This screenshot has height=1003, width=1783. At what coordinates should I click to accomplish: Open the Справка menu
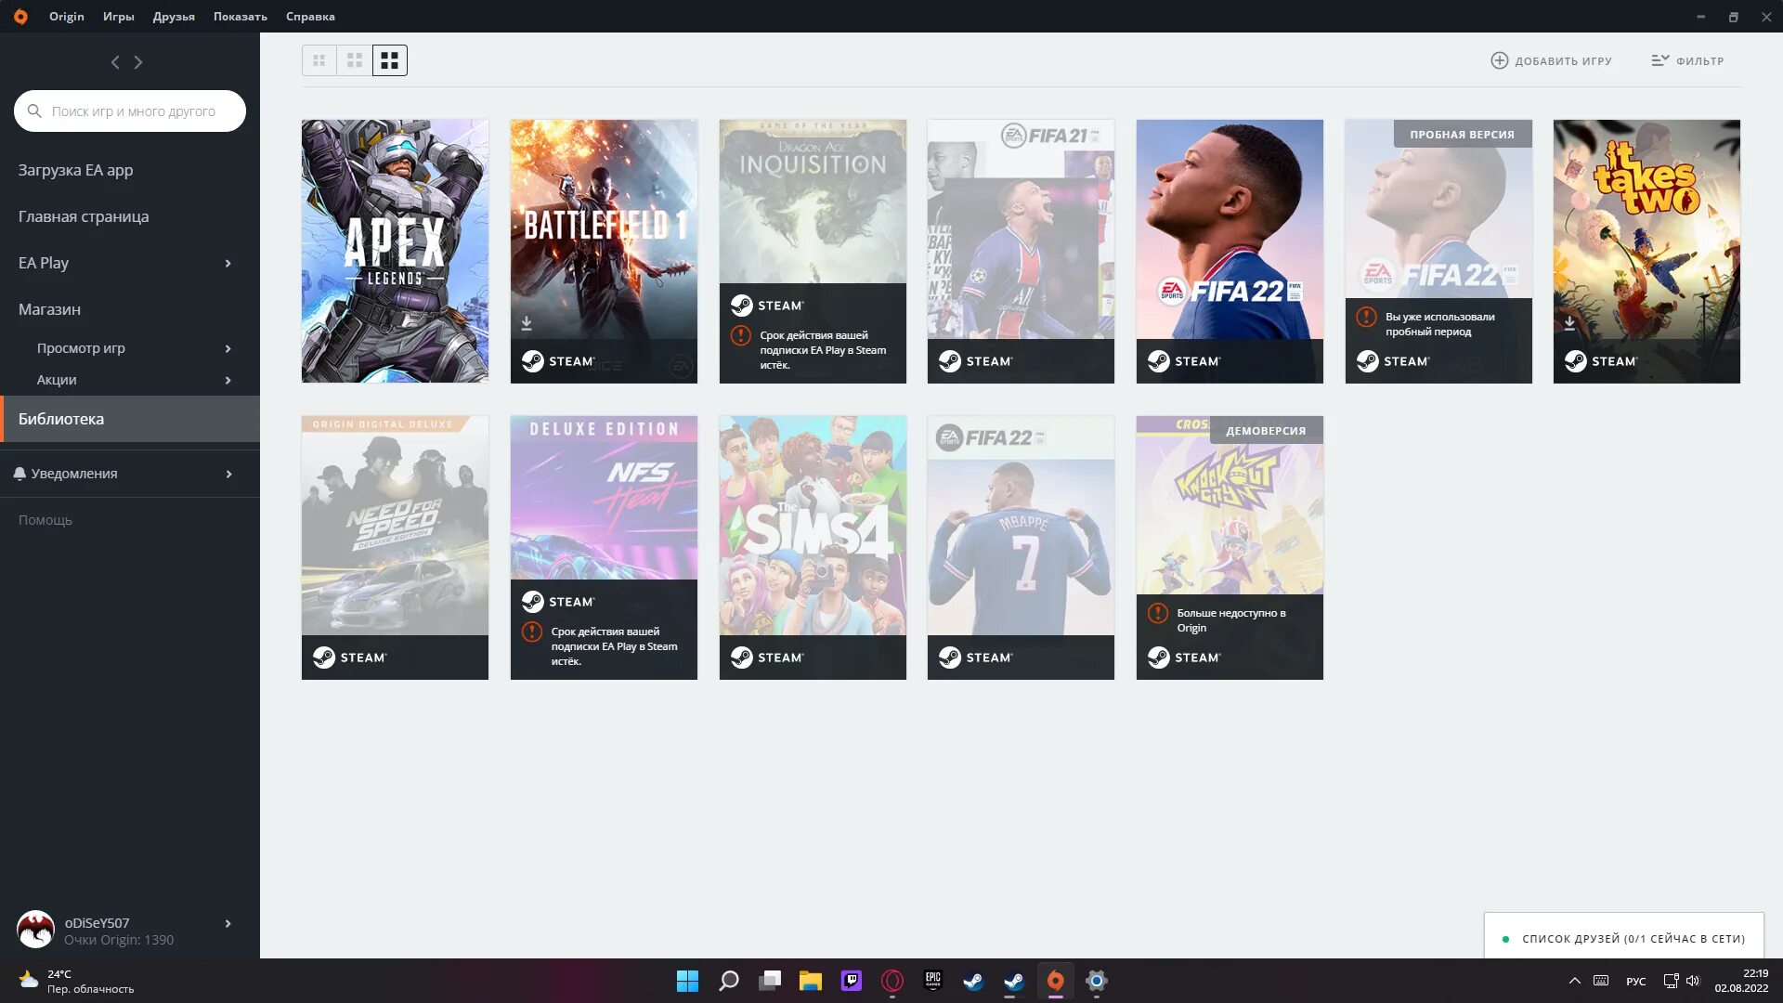[x=310, y=17]
